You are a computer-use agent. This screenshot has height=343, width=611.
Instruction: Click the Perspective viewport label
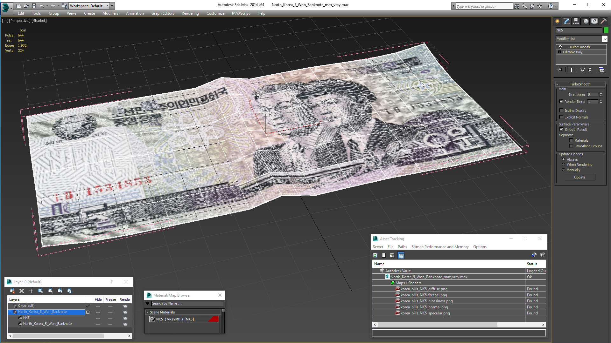[20, 21]
